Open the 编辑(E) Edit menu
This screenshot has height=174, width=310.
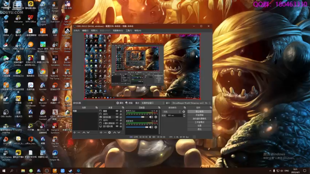pyautogui.click(x=85, y=31)
